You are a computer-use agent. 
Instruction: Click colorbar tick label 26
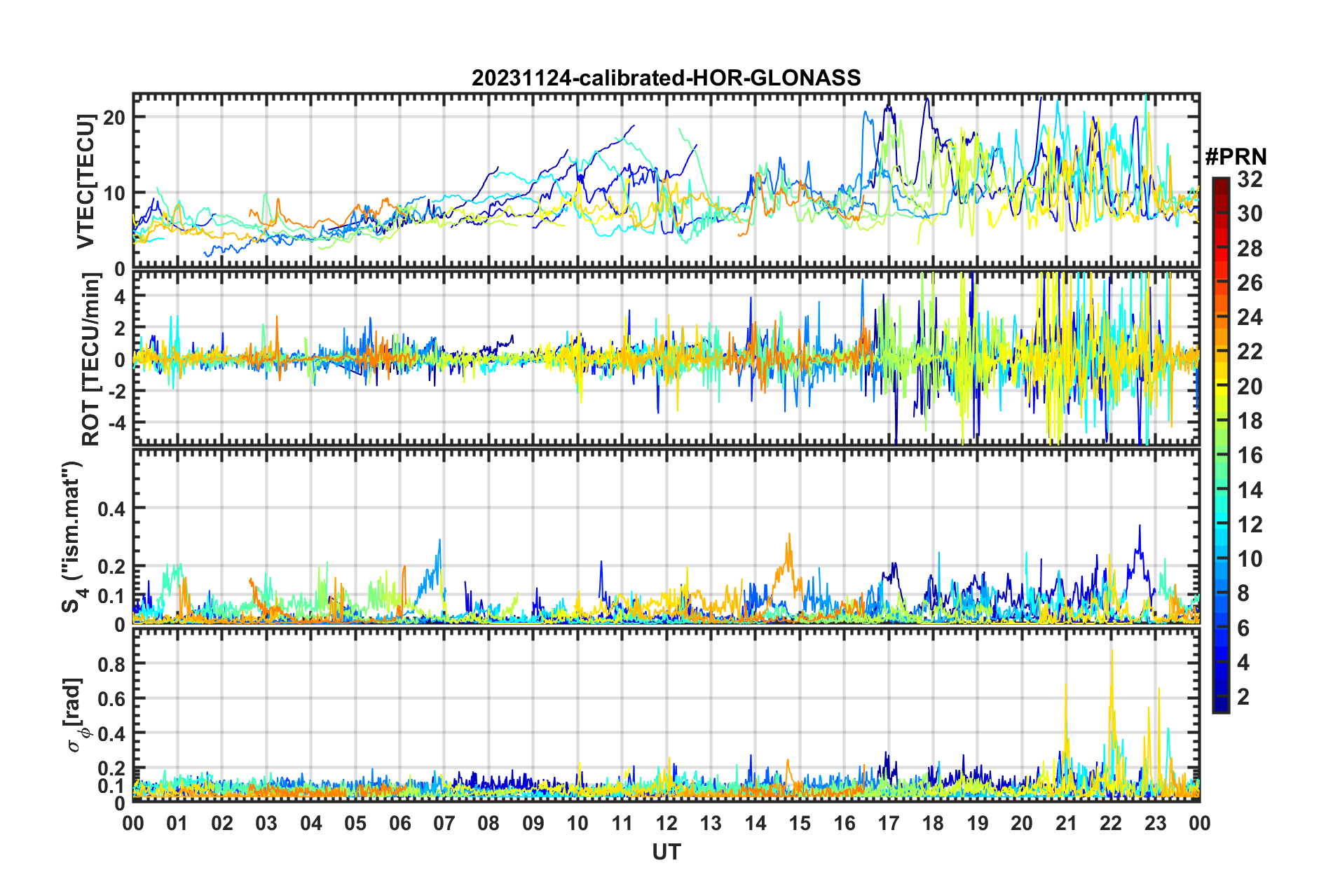[1249, 283]
